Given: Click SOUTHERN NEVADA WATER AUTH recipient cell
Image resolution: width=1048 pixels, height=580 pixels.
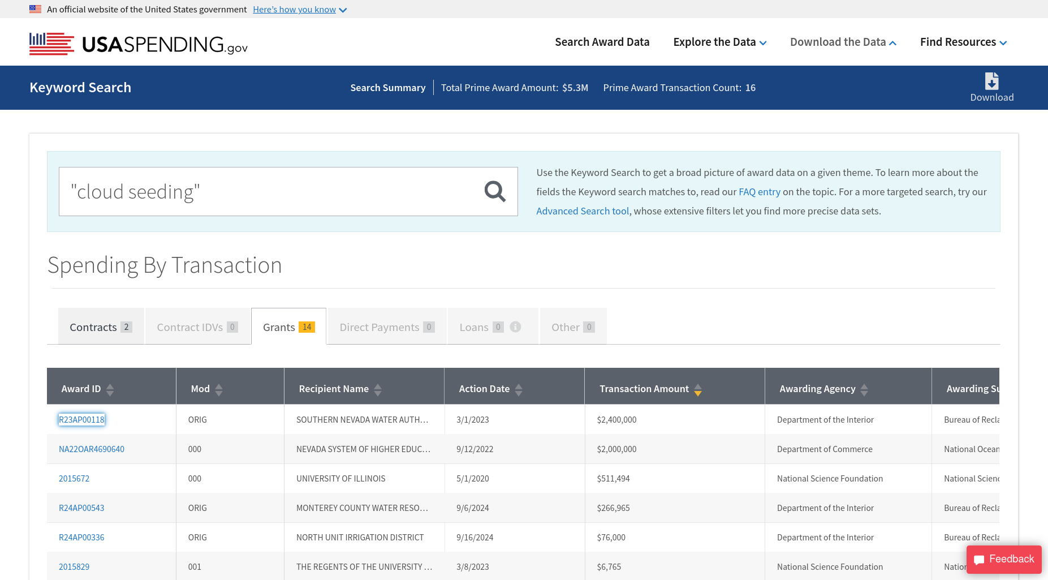Looking at the screenshot, I should point(364,419).
